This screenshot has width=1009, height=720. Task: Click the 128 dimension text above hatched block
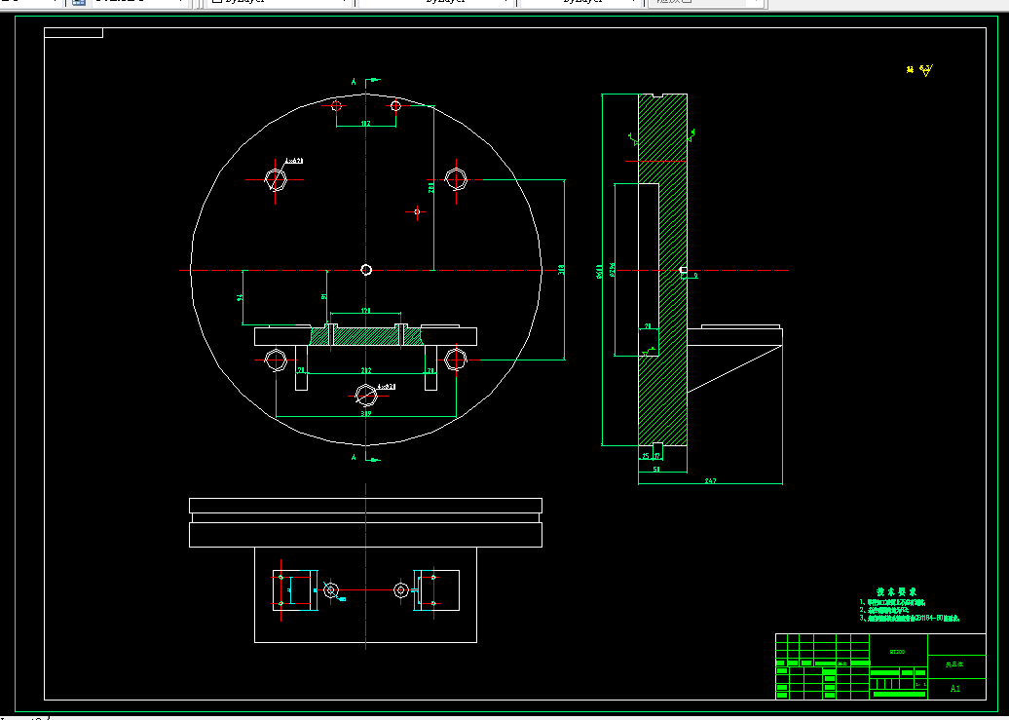pos(366,311)
